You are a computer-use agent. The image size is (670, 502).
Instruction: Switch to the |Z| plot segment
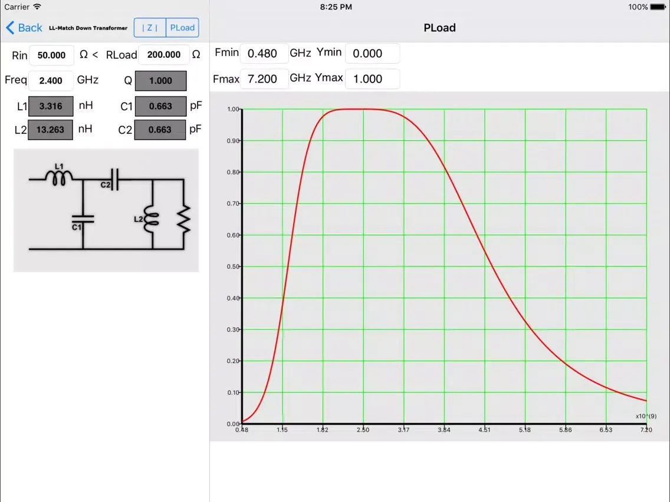click(150, 28)
